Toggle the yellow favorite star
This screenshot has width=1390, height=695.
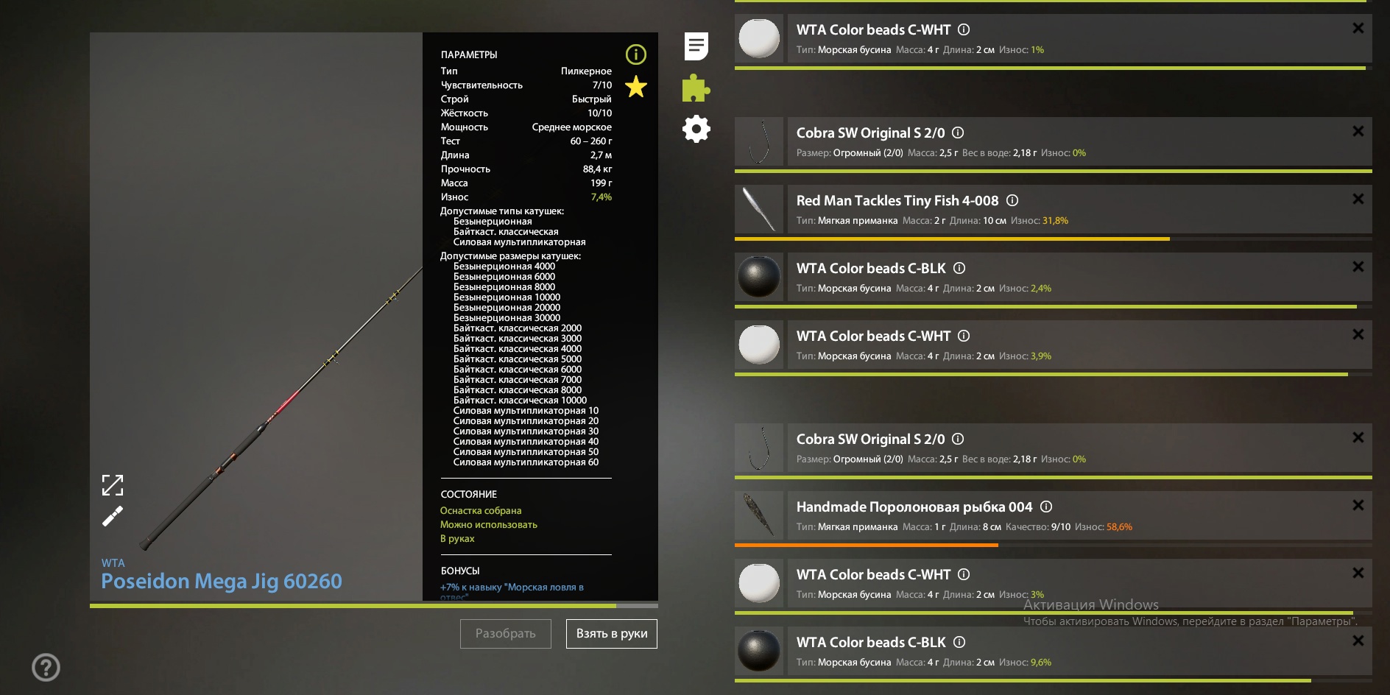click(636, 87)
